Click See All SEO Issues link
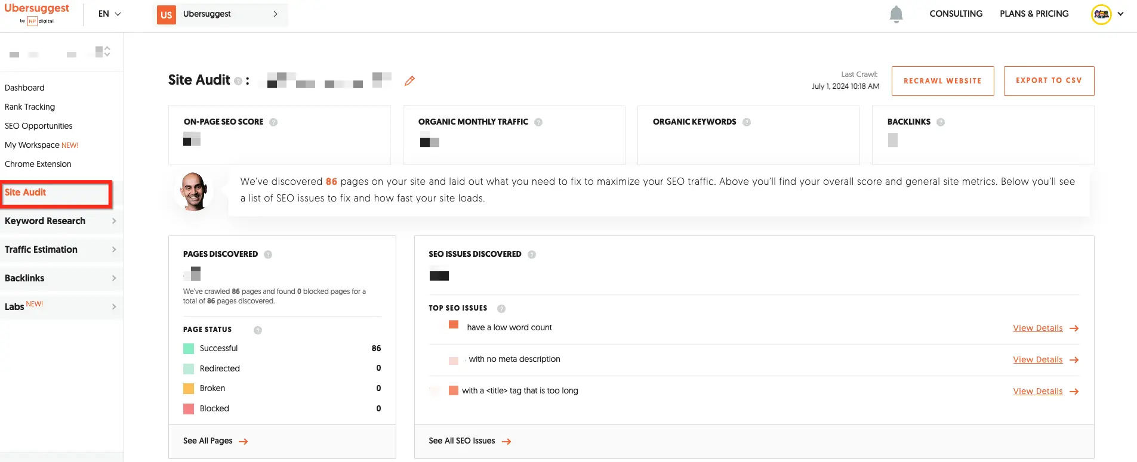The height and width of the screenshot is (462, 1137). (462, 441)
